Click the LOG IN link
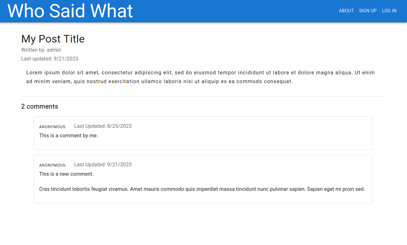Viewport: 407px width, 245px height. point(389,11)
